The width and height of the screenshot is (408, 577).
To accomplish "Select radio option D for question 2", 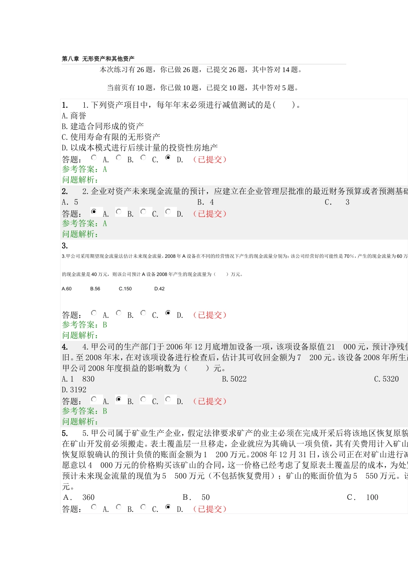I will [x=168, y=212].
